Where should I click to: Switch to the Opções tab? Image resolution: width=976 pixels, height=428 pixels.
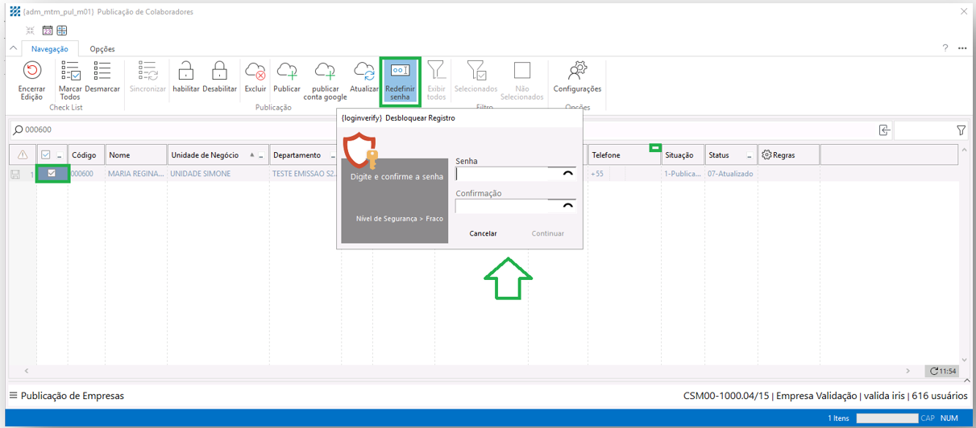point(102,49)
